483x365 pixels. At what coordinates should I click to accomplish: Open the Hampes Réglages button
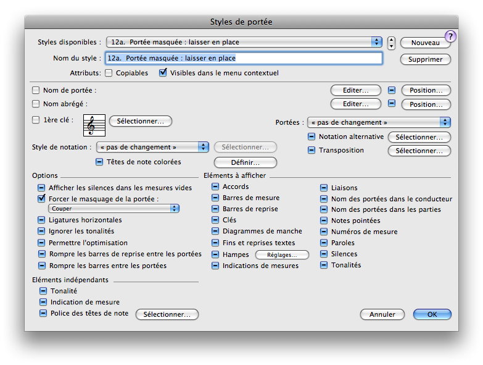coord(282,254)
